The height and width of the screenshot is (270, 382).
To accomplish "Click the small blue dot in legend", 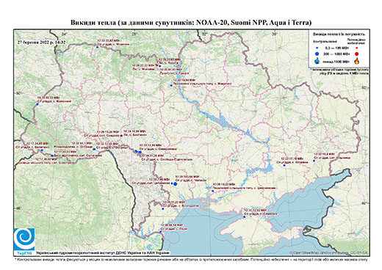I will [x=317, y=48].
